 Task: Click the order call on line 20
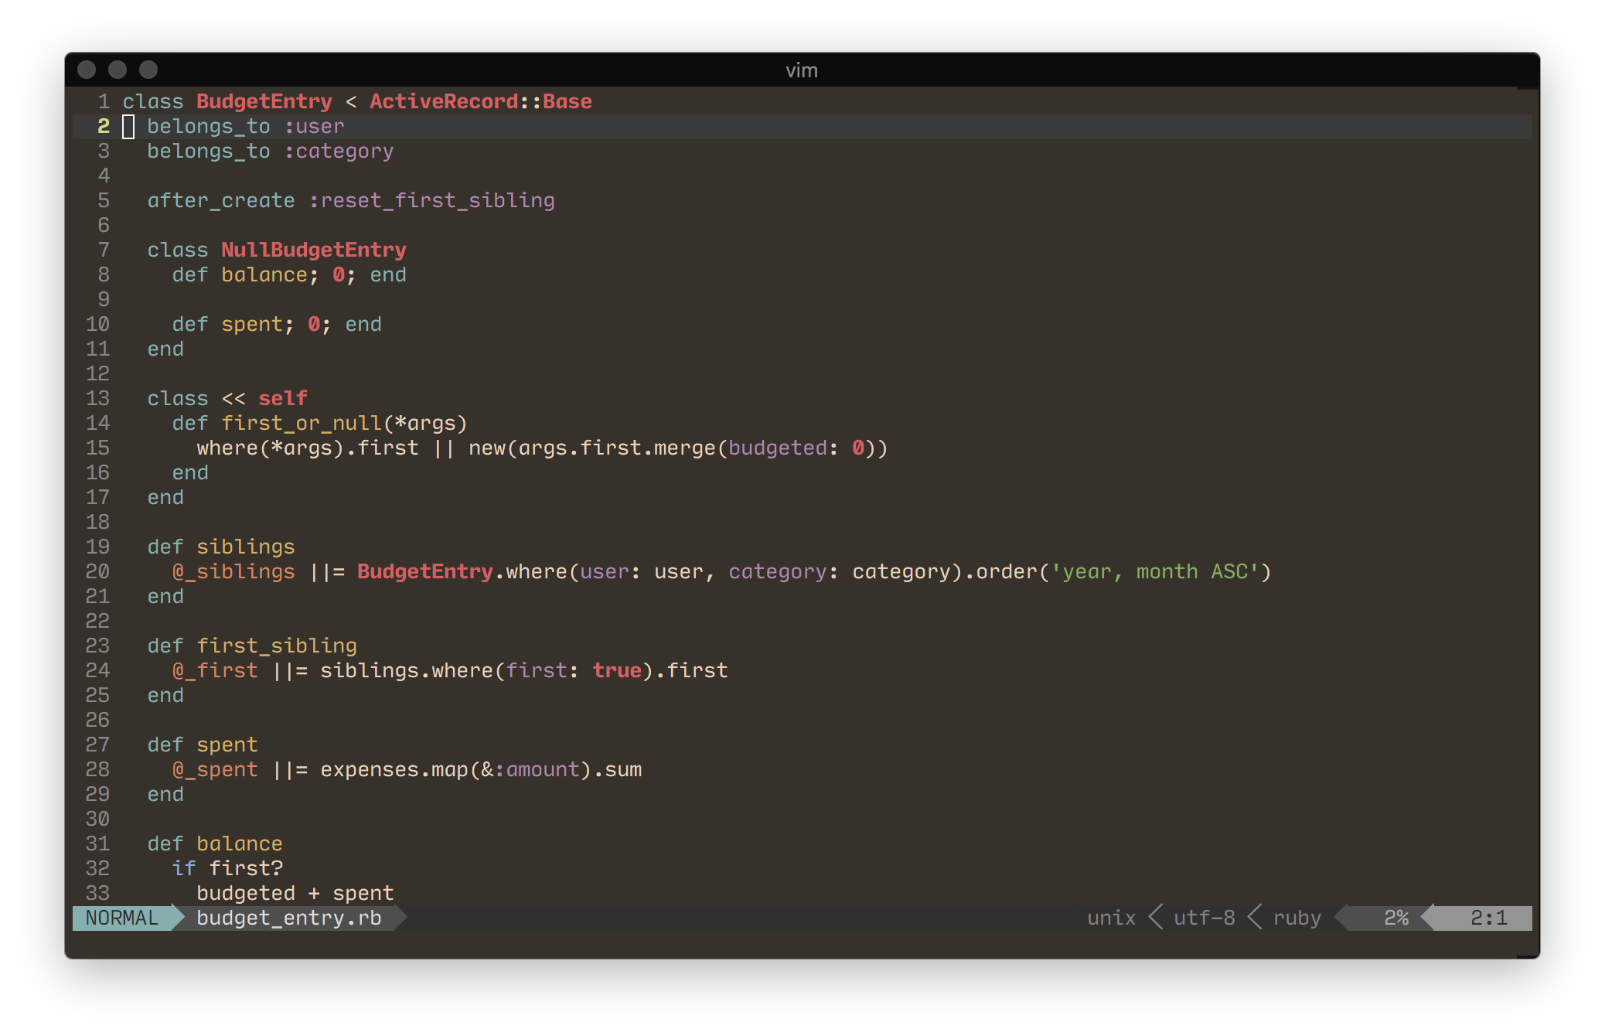click(1007, 571)
